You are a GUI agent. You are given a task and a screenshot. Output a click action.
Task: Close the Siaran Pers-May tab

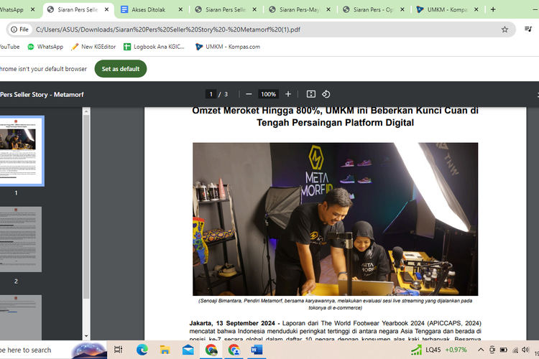(328, 9)
